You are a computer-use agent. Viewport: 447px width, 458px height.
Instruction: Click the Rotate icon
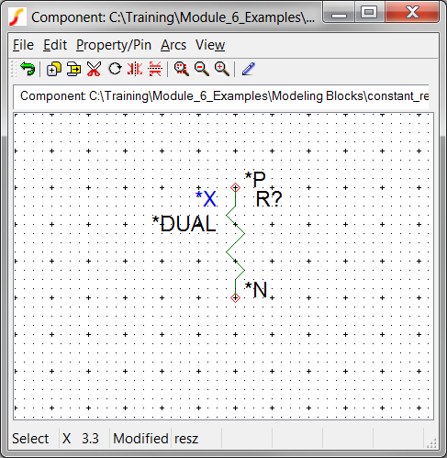(x=115, y=69)
